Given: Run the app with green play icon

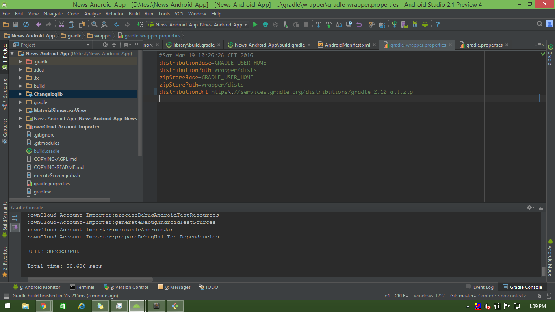Looking at the screenshot, I should [255, 24].
